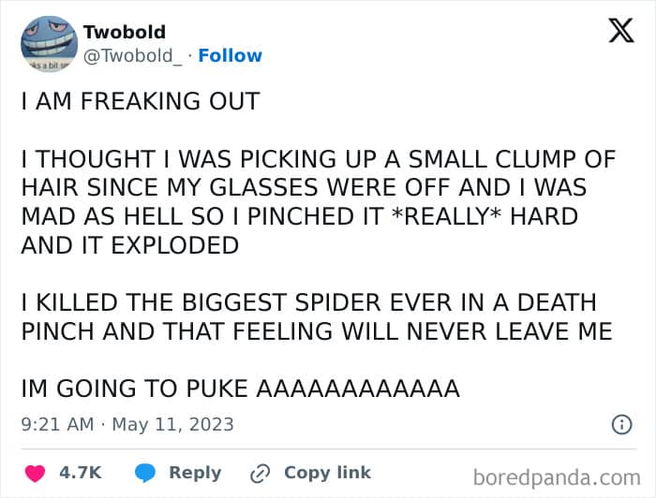
Task: Click the X logo in the corner
Action: (621, 31)
